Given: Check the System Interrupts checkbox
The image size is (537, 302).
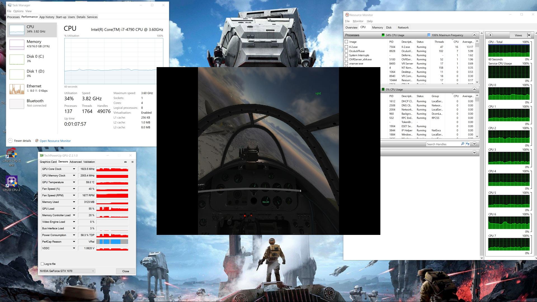Looking at the screenshot, I should (x=347, y=55).
